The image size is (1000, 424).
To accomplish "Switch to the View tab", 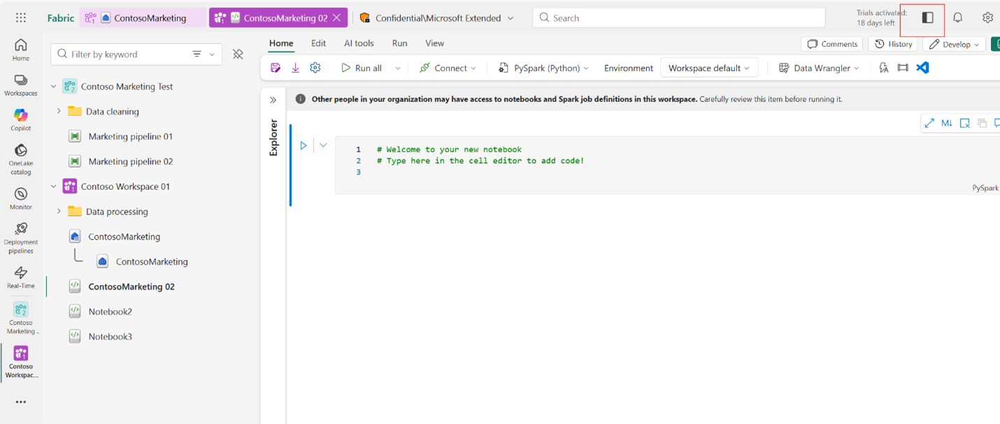I will [434, 43].
